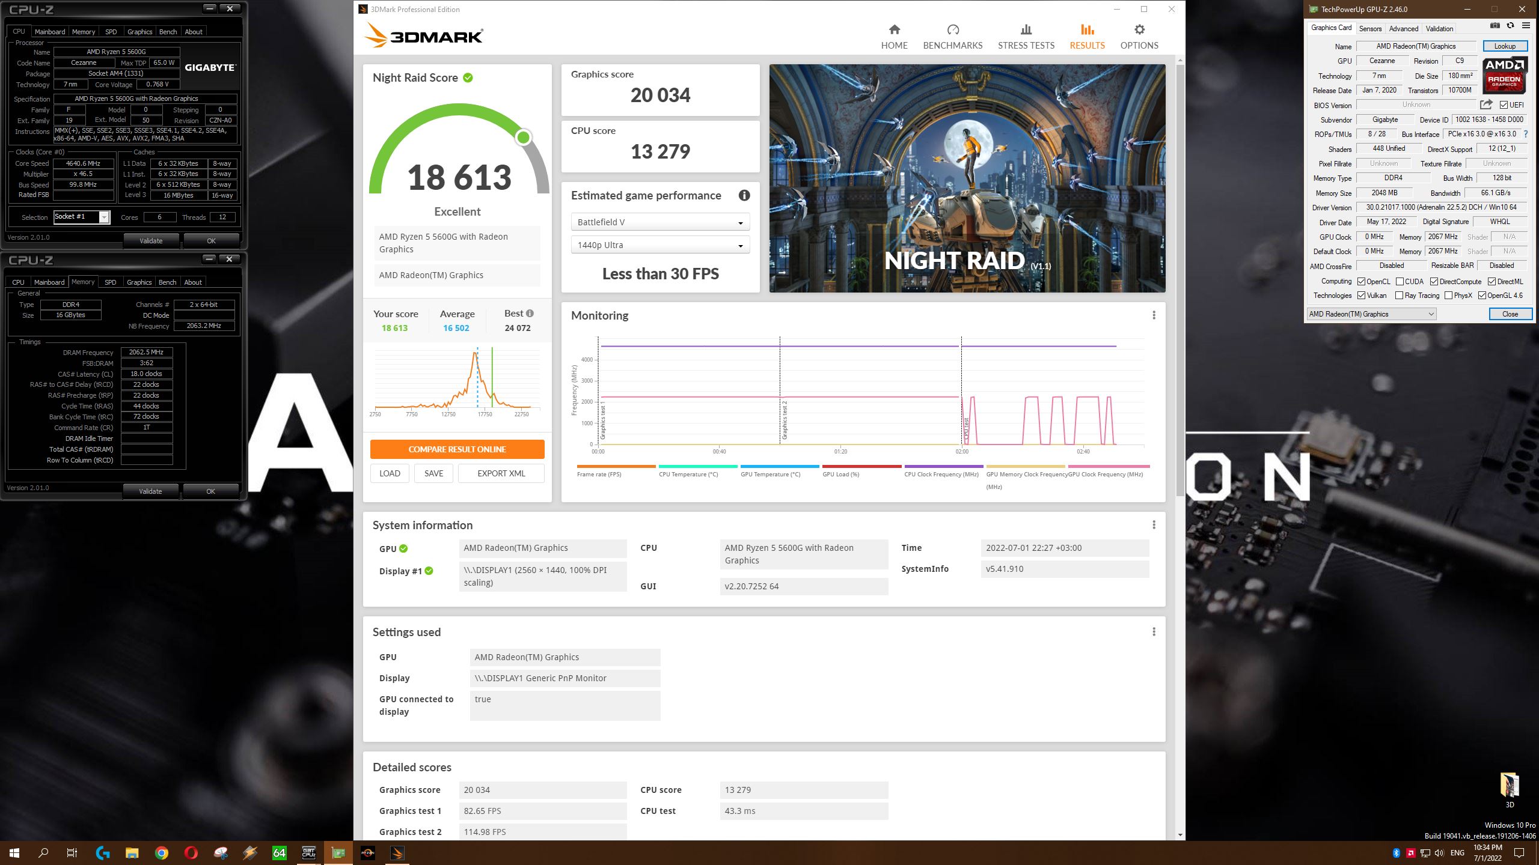This screenshot has height=865, width=1539.
Task: Click COMPARE RESULT ONLINE
Action: (457, 449)
